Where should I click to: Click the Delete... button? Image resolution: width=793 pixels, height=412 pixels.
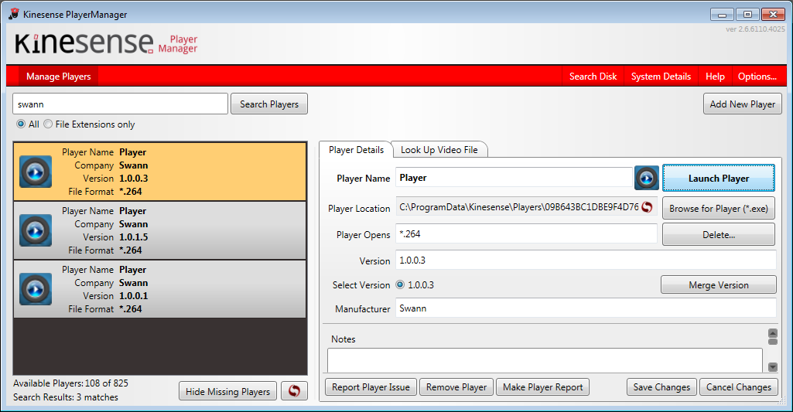tap(719, 234)
